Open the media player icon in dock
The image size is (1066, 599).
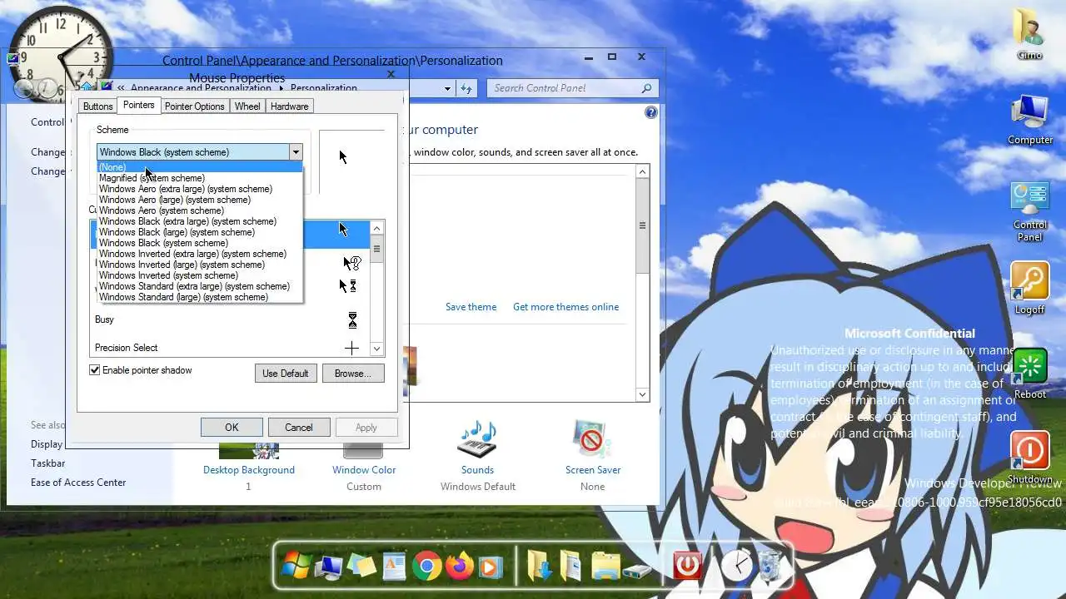(490, 567)
